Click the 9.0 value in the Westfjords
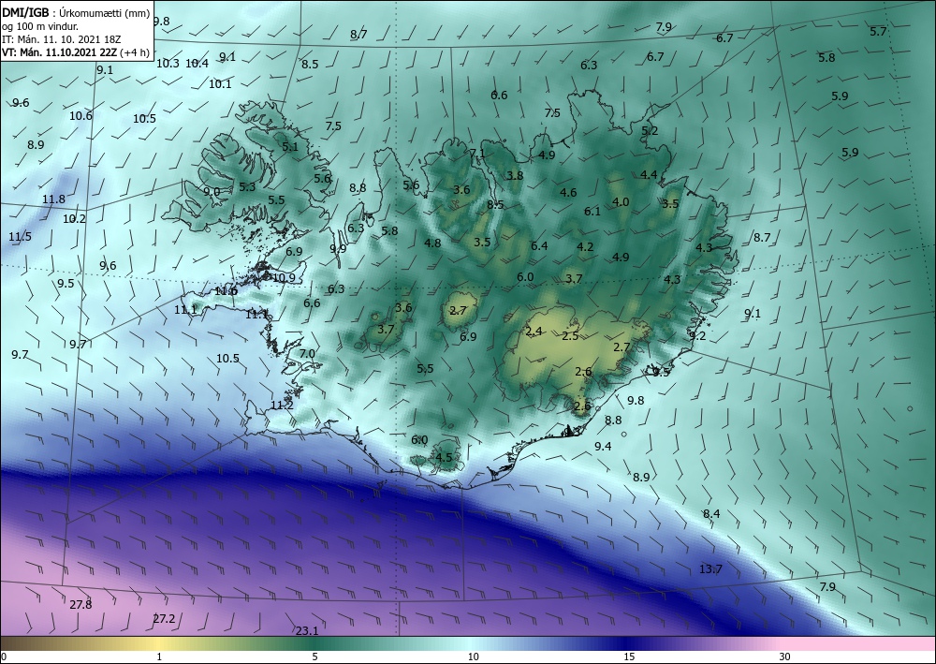 click(212, 192)
